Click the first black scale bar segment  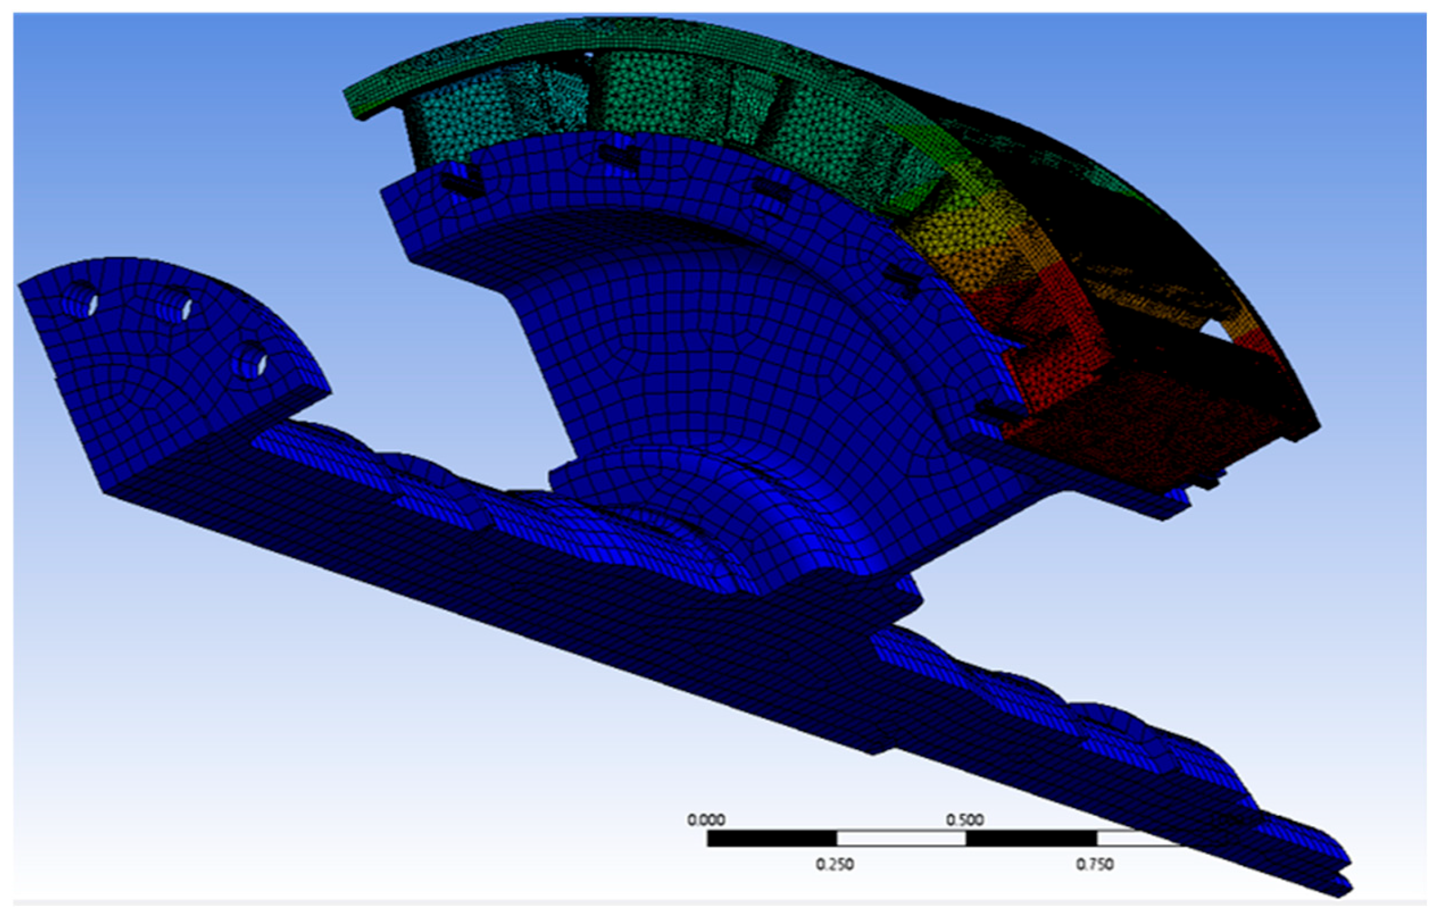tap(771, 838)
